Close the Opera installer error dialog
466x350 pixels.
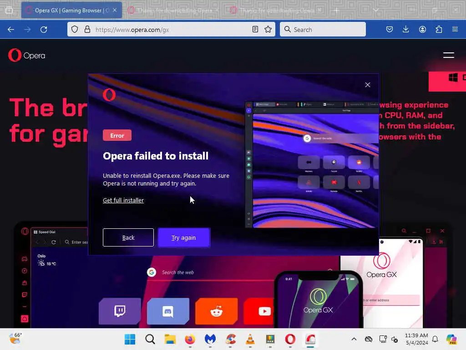tap(368, 85)
